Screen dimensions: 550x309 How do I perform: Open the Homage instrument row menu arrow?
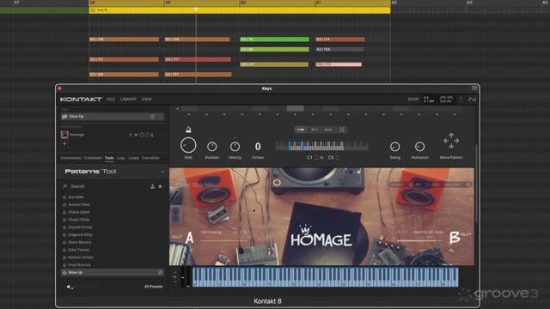pos(161,135)
